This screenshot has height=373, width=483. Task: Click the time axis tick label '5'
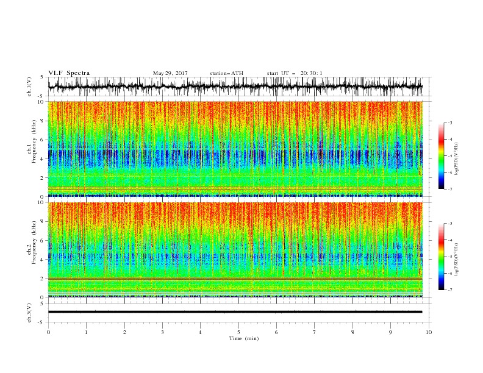tap(238, 332)
